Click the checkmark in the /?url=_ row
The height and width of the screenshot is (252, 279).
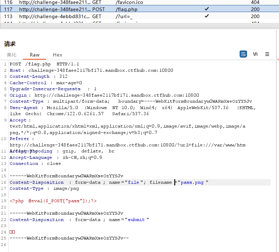pyautogui.click(x=207, y=16)
